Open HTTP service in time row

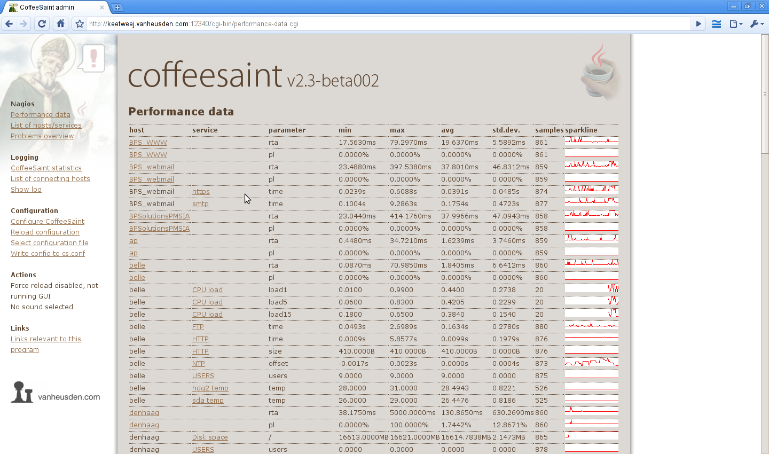tap(200, 339)
